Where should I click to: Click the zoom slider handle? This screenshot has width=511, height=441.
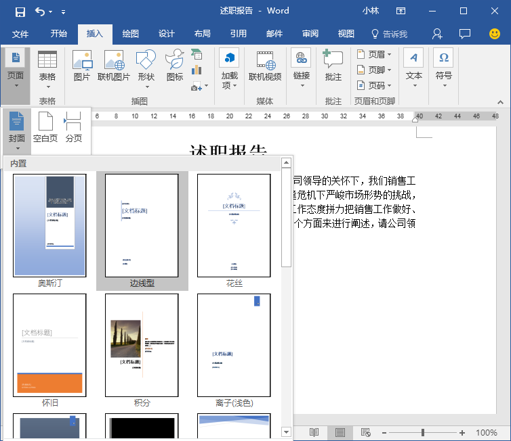point(423,432)
